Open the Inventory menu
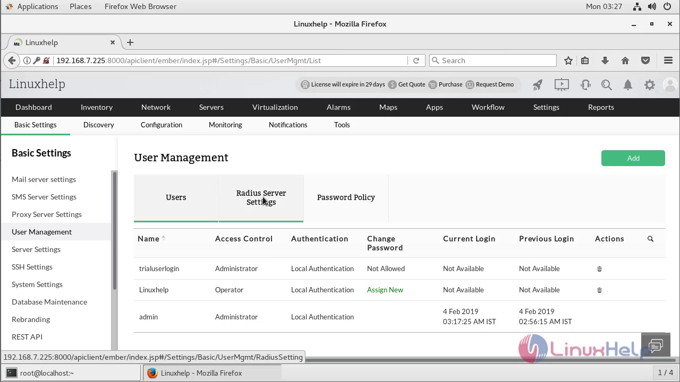The image size is (680, 382). tap(97, 107)
